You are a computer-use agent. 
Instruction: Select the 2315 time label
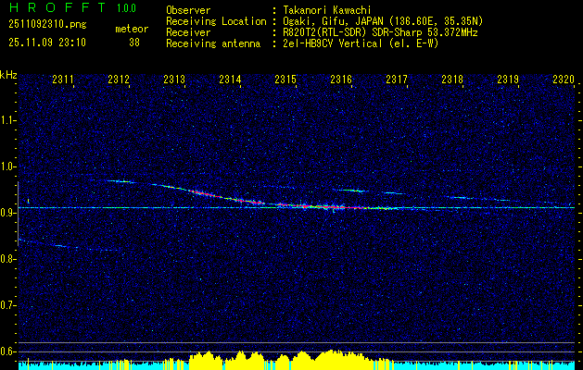coord(285,79)
